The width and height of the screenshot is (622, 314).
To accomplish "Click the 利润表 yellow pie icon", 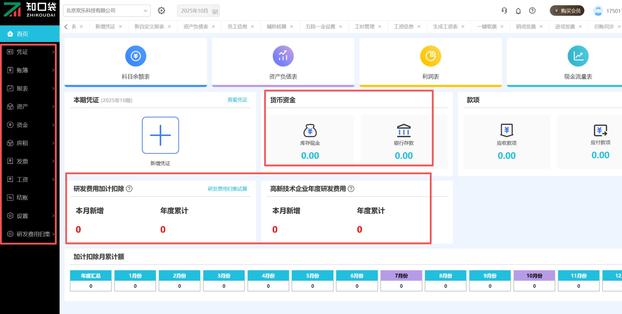I will pos(431,56).
